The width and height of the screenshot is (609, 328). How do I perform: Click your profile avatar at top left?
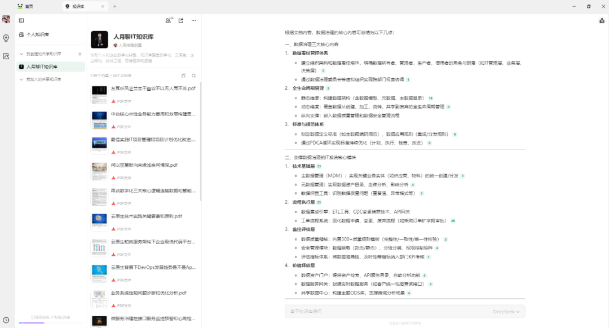point(6,19)
